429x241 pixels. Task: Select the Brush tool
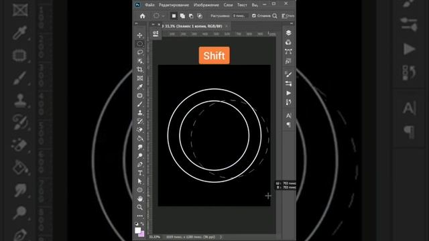pyautogui.click(x=140, y=104)
